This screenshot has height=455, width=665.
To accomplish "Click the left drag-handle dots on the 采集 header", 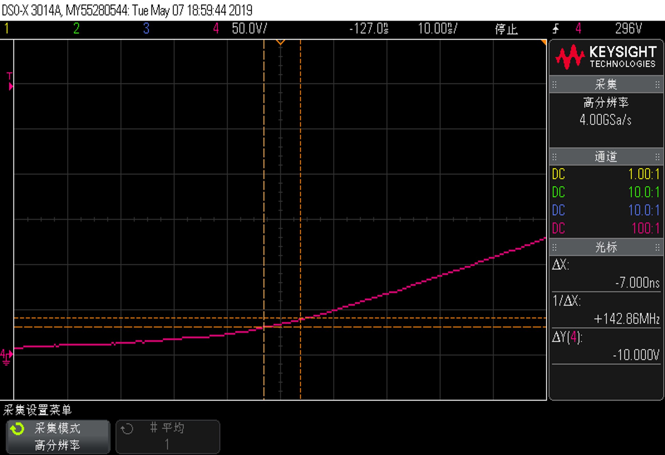I will (555, 85).
